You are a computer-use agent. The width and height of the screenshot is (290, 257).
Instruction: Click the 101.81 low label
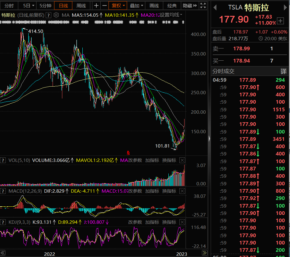click(162, 146)
